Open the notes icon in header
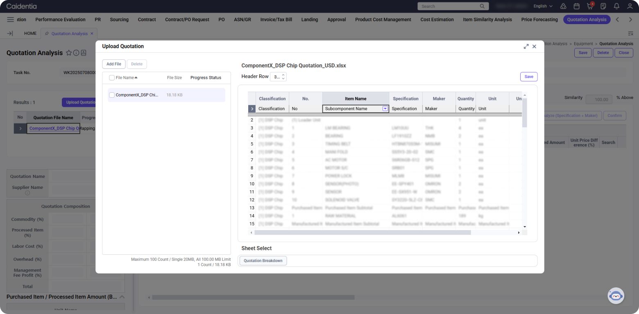The image size is (639, 314). [x=603, y=6]
